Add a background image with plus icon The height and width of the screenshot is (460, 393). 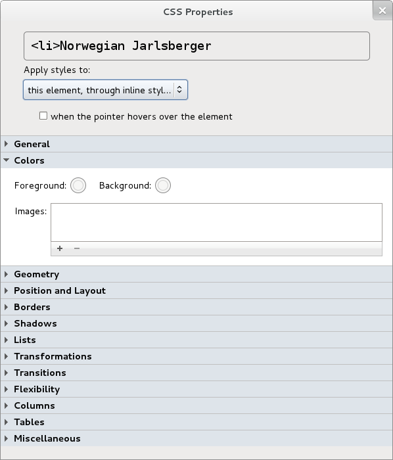[x=60, y=248]
